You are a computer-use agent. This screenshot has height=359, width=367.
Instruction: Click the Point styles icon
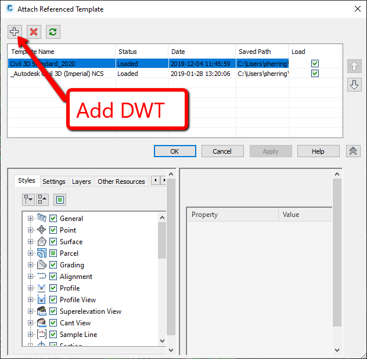(x=42, y=230)
